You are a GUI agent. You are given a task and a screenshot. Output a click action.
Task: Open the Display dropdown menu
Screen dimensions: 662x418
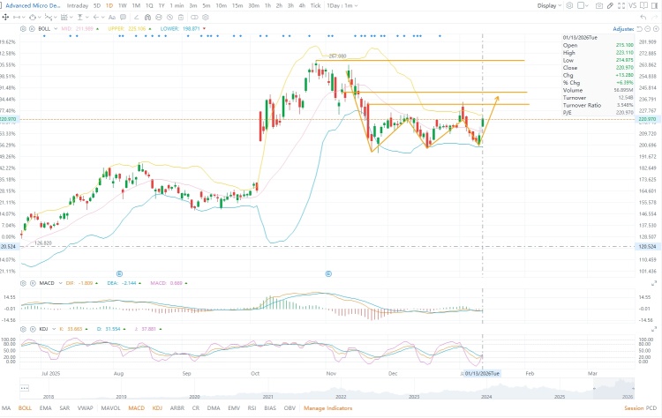[549, 5]
